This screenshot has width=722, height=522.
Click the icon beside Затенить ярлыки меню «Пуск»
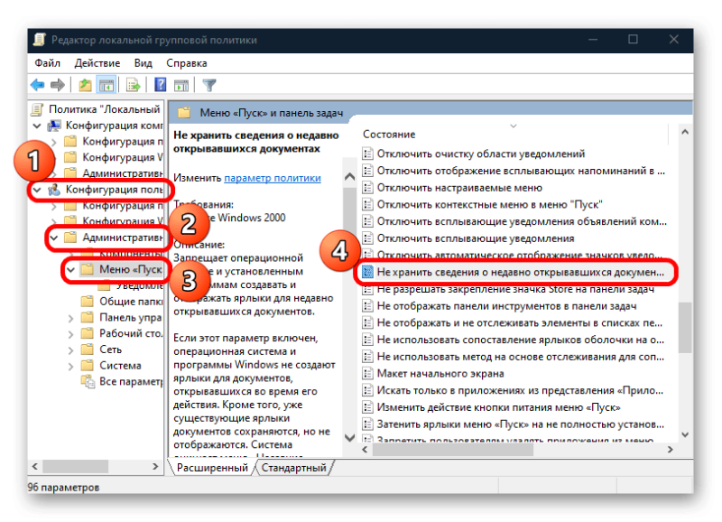pos(367,424)
